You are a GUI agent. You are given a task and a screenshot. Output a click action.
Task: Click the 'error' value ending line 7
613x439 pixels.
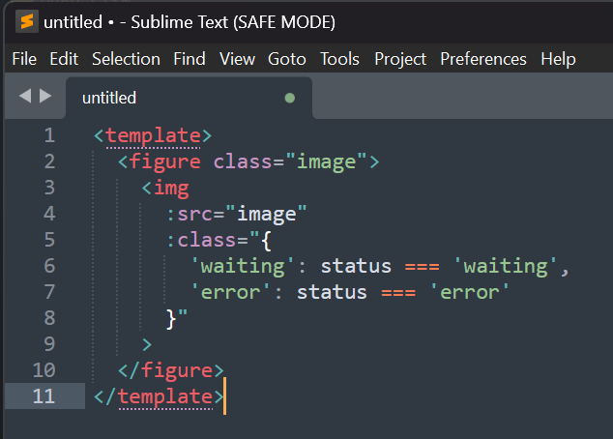(470, 292)
